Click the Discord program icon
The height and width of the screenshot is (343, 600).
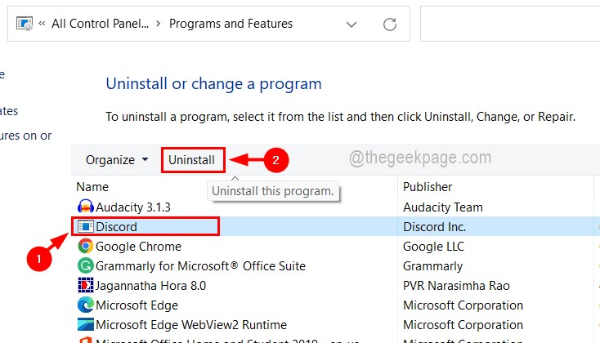click(85, 226)
